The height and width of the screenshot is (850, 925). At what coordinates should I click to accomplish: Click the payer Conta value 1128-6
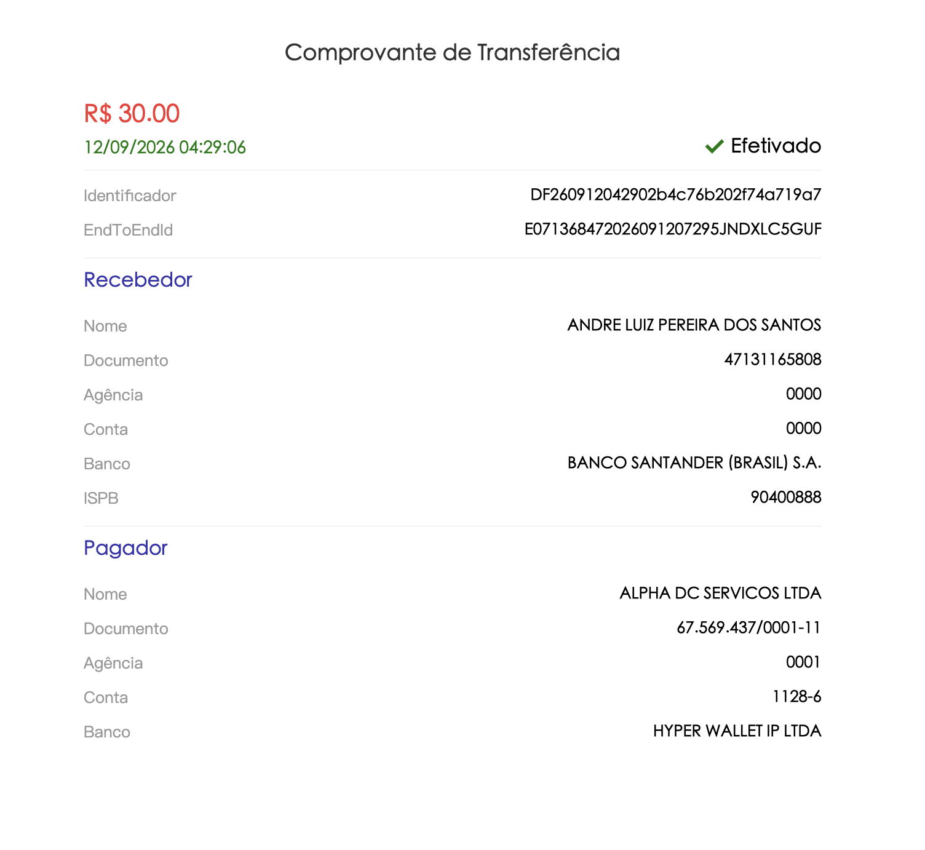[x=796, y=696]
